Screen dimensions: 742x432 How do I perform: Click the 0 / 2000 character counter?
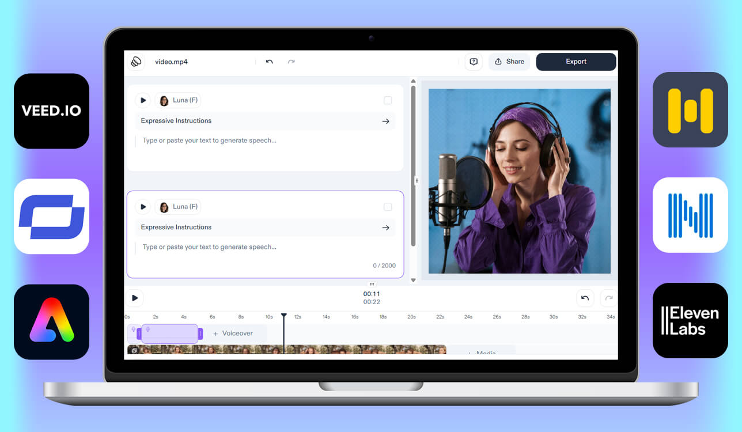click(x=384, y=266)
